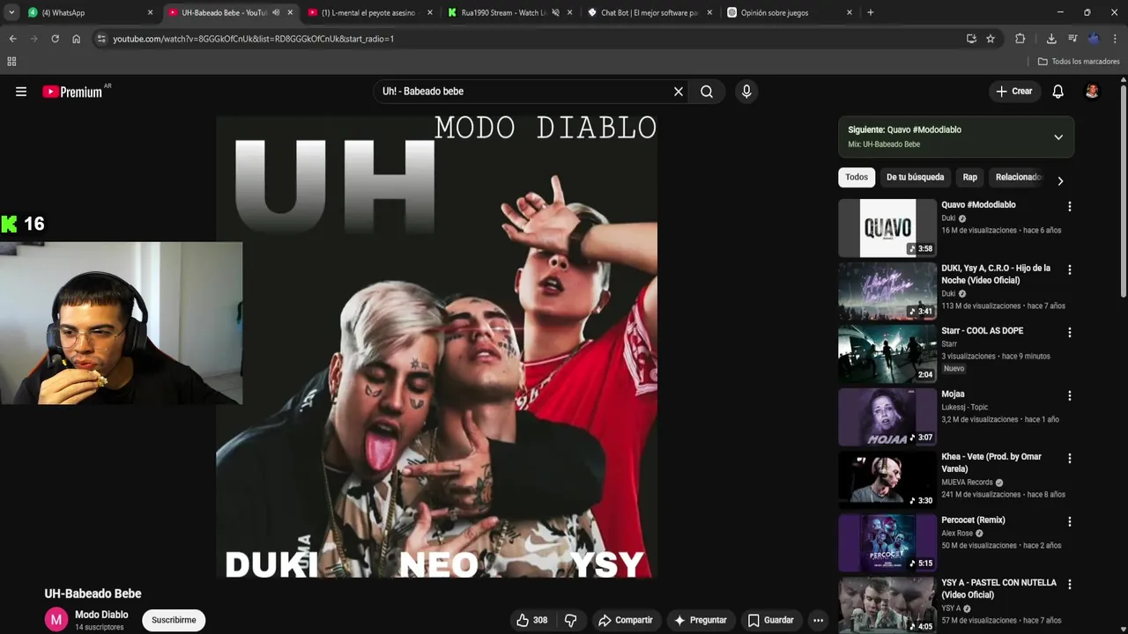
Task: Dislike the video with thumbs down
Action: click(x=570, y=620)
